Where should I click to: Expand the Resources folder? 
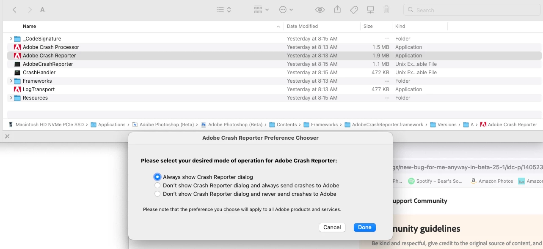coord(11,98)
